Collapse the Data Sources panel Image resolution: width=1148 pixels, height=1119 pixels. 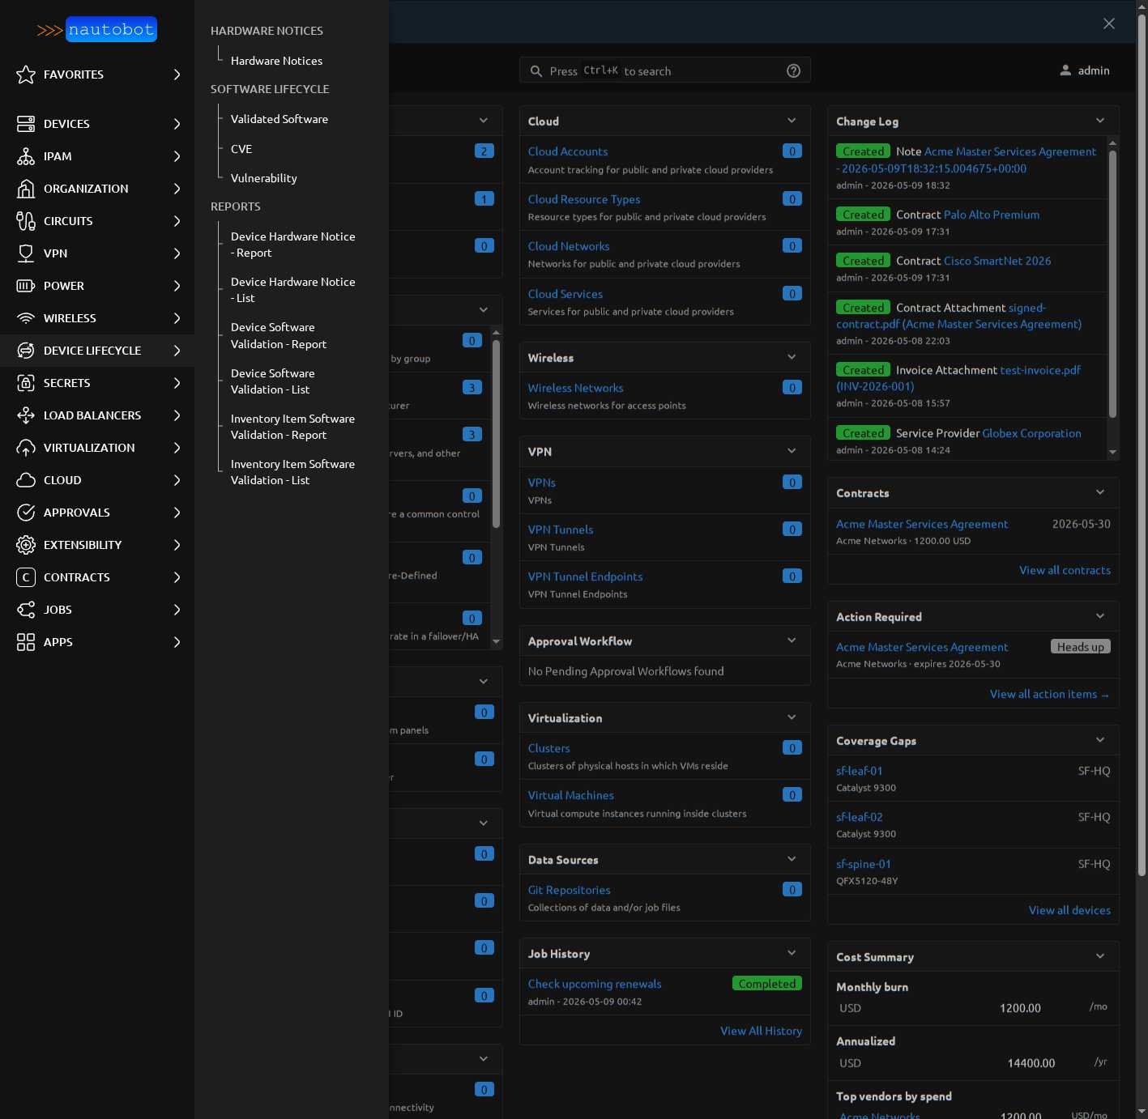coord(792,859)
